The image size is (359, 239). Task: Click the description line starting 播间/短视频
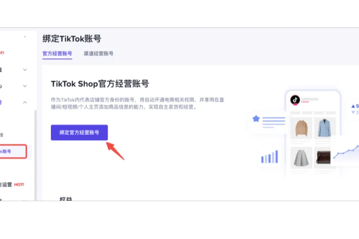coord(124,107)
